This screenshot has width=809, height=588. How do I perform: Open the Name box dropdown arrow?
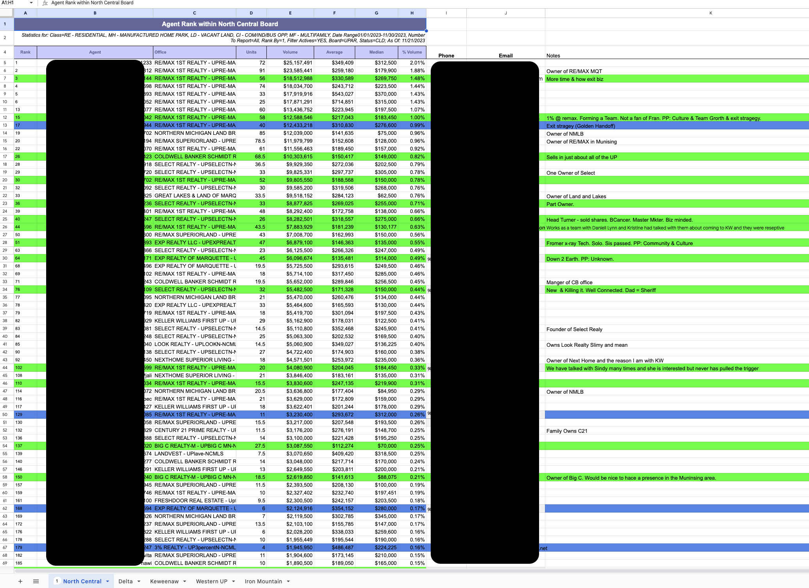point(31,3)
